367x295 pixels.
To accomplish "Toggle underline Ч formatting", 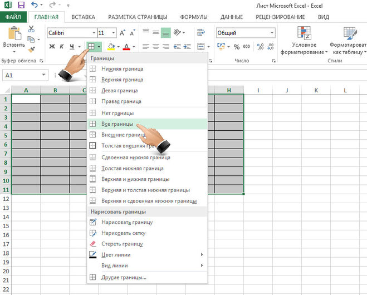I will 72,47.
